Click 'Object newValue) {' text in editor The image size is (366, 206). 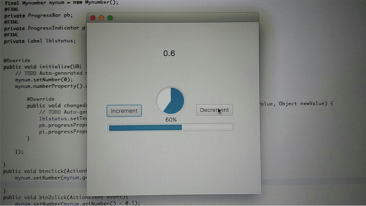click(306, 104)
